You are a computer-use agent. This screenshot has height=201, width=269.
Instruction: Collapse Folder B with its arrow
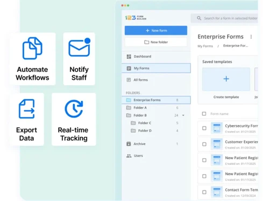[183, 115]
